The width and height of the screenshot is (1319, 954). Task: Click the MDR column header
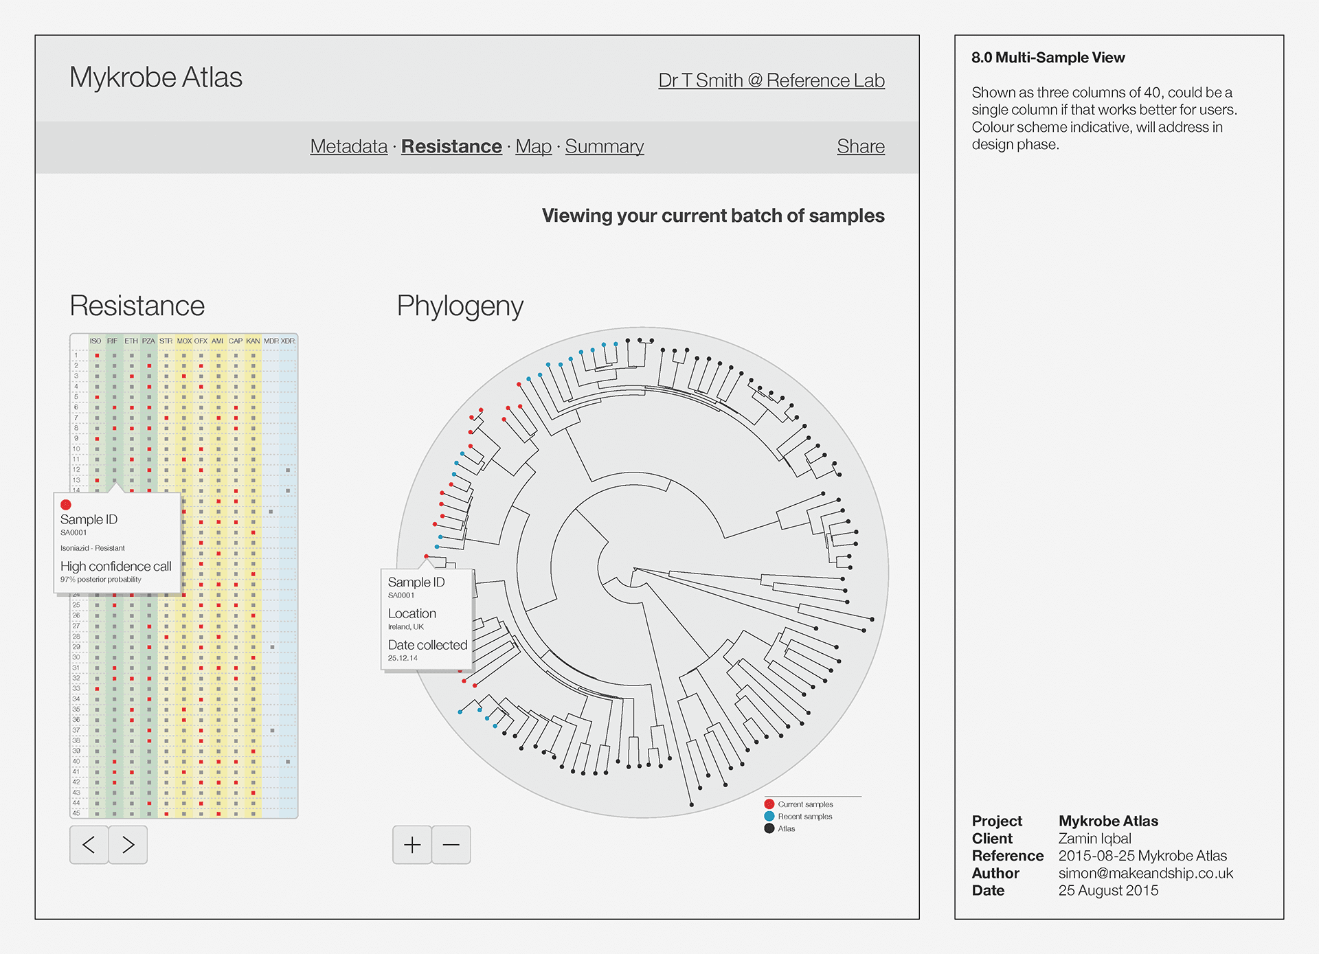click(271, 341)
